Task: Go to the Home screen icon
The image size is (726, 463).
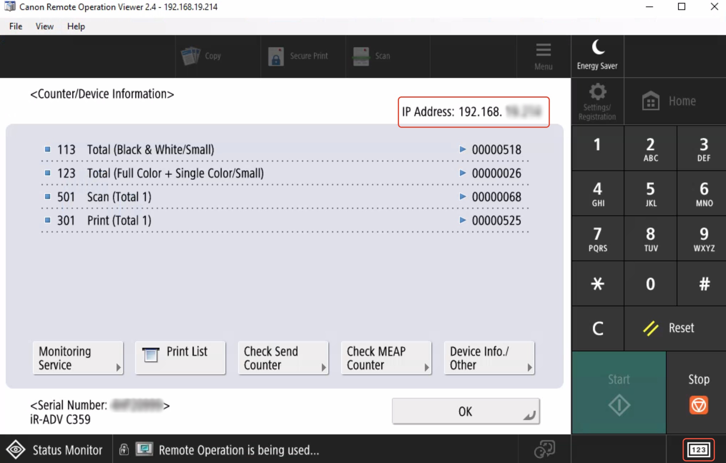Action: click(650, 101)
